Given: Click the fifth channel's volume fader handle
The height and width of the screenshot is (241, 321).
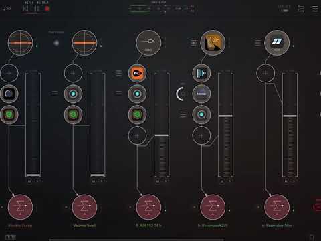Looking at the screenshot, I should (x=290, y=116).
